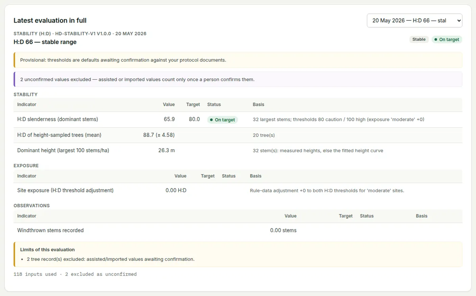The image size is (476, 296).
Task: Click the '32 largest stems' basis text
Action: tap(338, 119)
